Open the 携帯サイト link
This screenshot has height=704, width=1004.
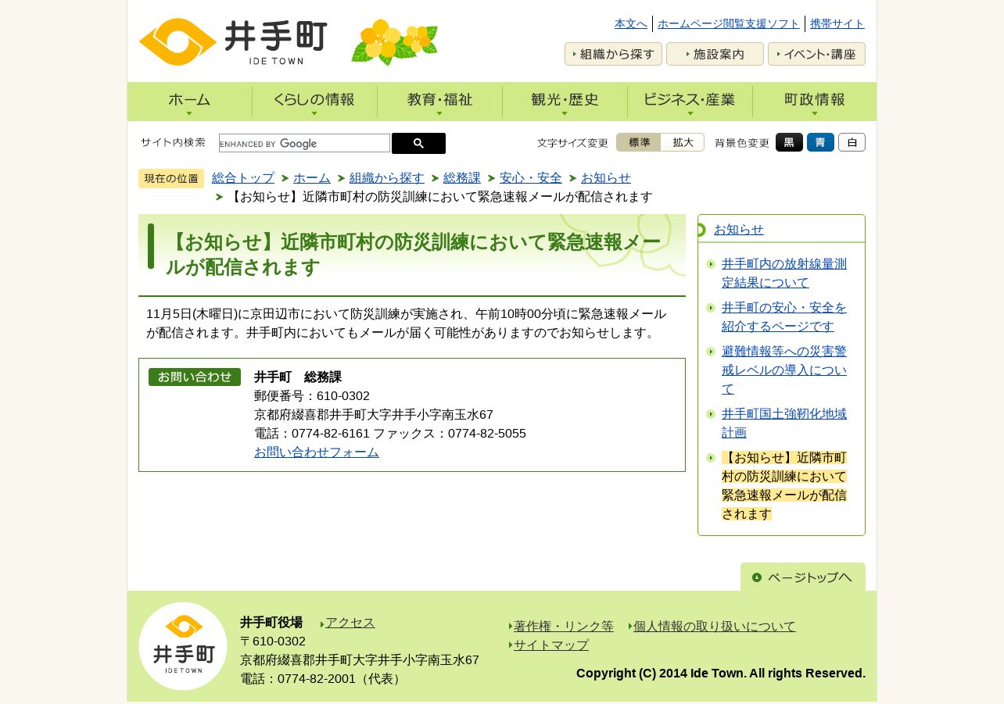[837, 23]
